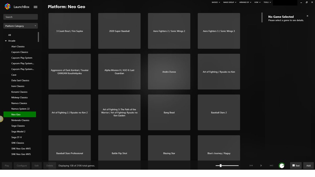Select the Blazing Star game tile
This screenshot has width=315, height=177.
(x=169, y=148)
